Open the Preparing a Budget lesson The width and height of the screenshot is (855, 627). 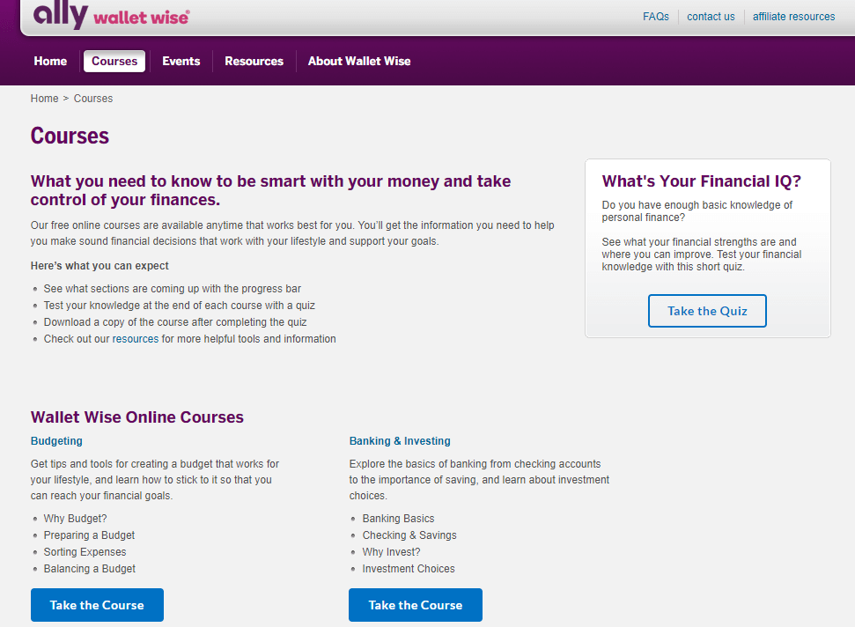(x=89, y=535)
